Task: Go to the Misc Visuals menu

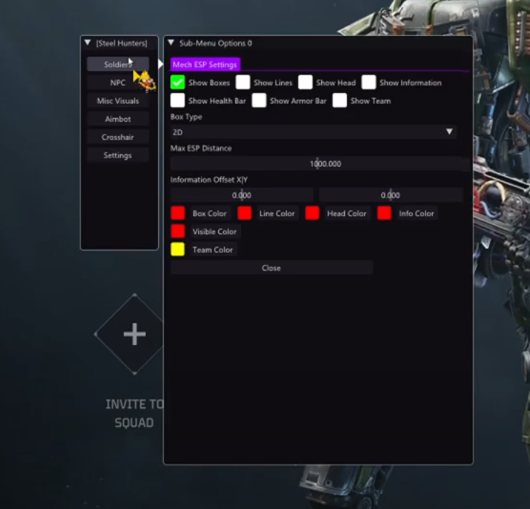Action: click(x=118, y=101)
